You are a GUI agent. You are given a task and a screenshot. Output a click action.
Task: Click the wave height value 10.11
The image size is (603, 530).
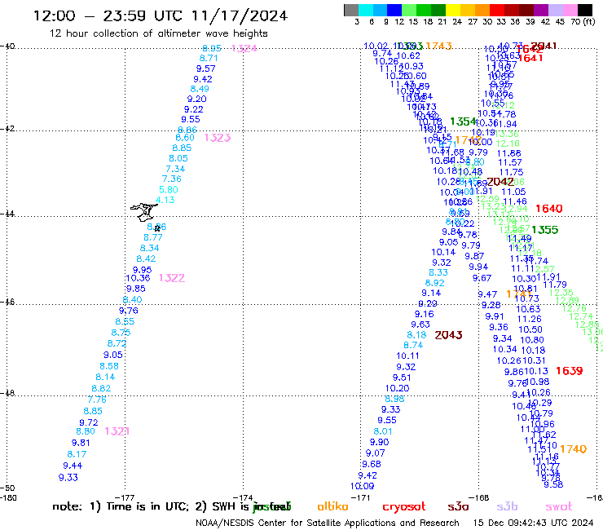pyautogui.click(x=407, y=356)
